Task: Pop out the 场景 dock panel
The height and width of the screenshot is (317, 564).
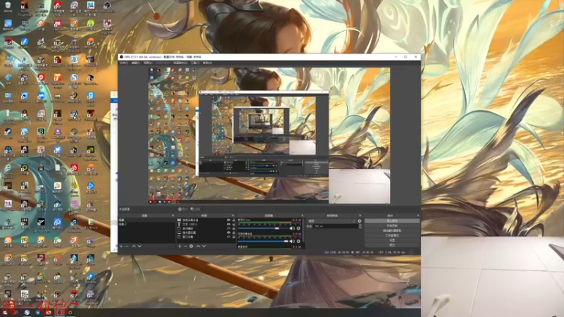Action: pyautogui.click(x=173, y=216)
